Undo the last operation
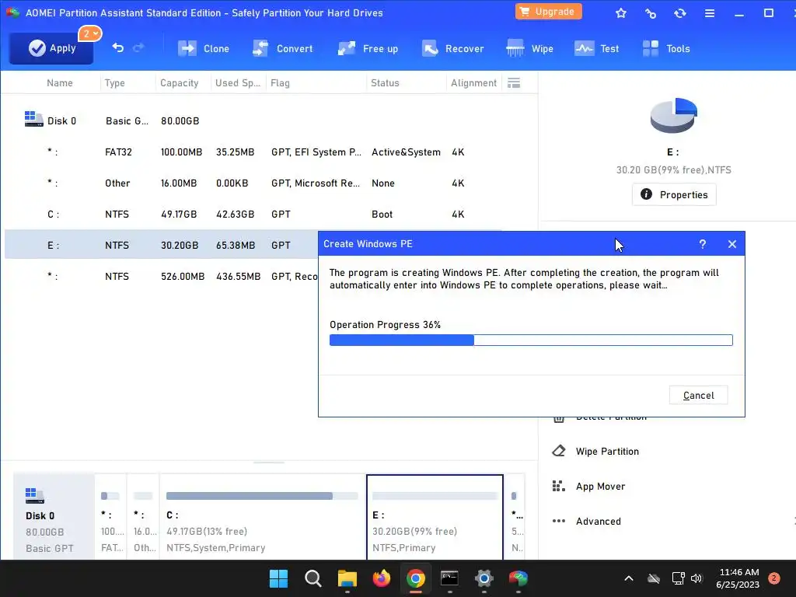The width and height of the screenshot is (796, 597). tap(118, 47)
